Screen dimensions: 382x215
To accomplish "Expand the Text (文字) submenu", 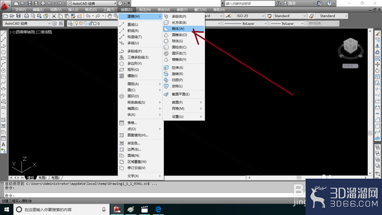I will 141,176.
